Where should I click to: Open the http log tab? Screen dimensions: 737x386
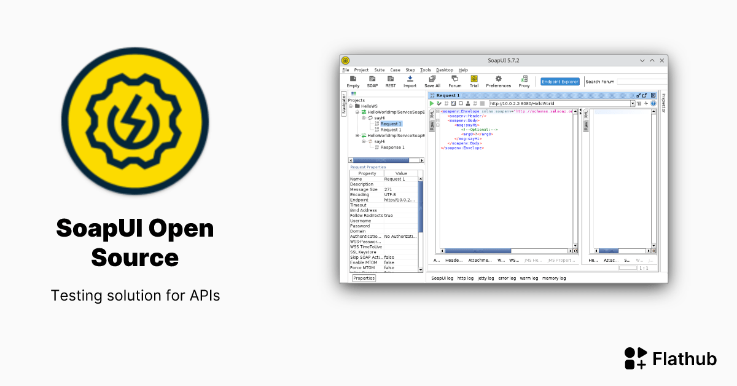pyautogui.click(x=466, y=278)
